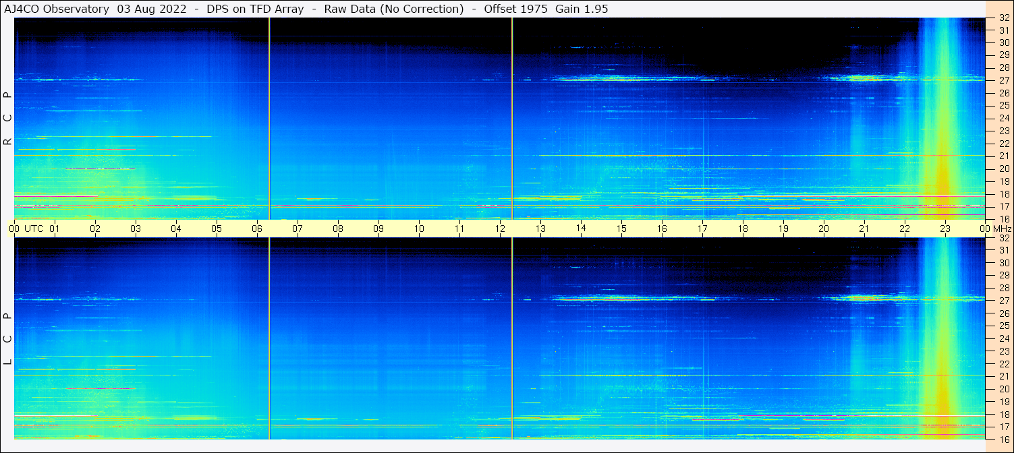Screen dimensions: 1014x453
Task: Click the "09" hour tick label
Action: point(378,229)
